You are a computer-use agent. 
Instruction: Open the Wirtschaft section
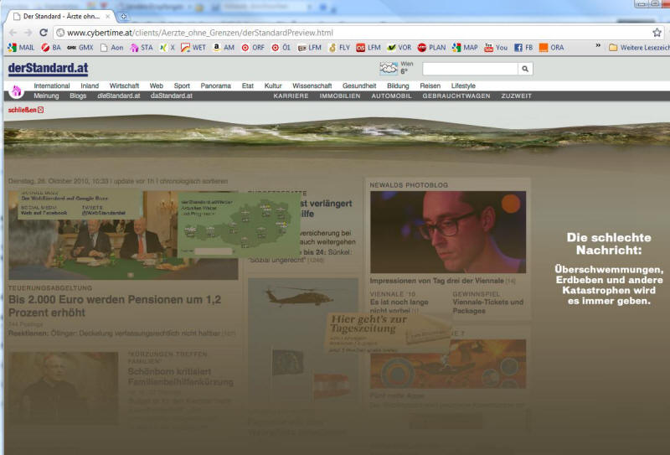click(x=124, y=85)
